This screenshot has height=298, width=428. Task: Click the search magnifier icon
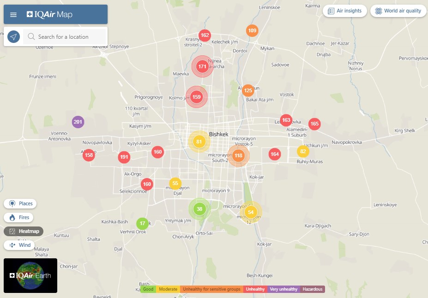click(x=31, y=37)
